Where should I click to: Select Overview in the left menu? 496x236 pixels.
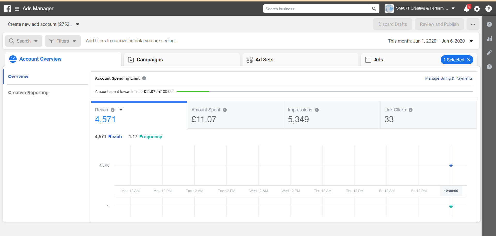pyautogui.click(x=18, y=77)
